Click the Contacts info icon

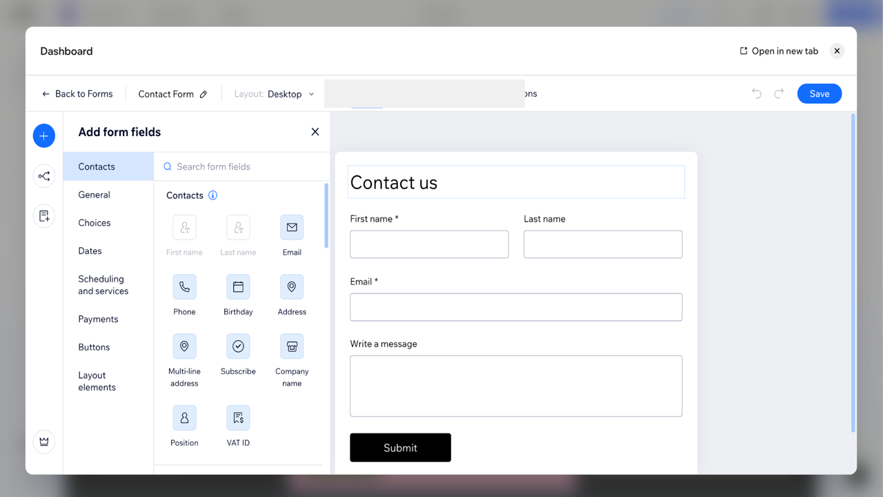click(x=212, y=195)
